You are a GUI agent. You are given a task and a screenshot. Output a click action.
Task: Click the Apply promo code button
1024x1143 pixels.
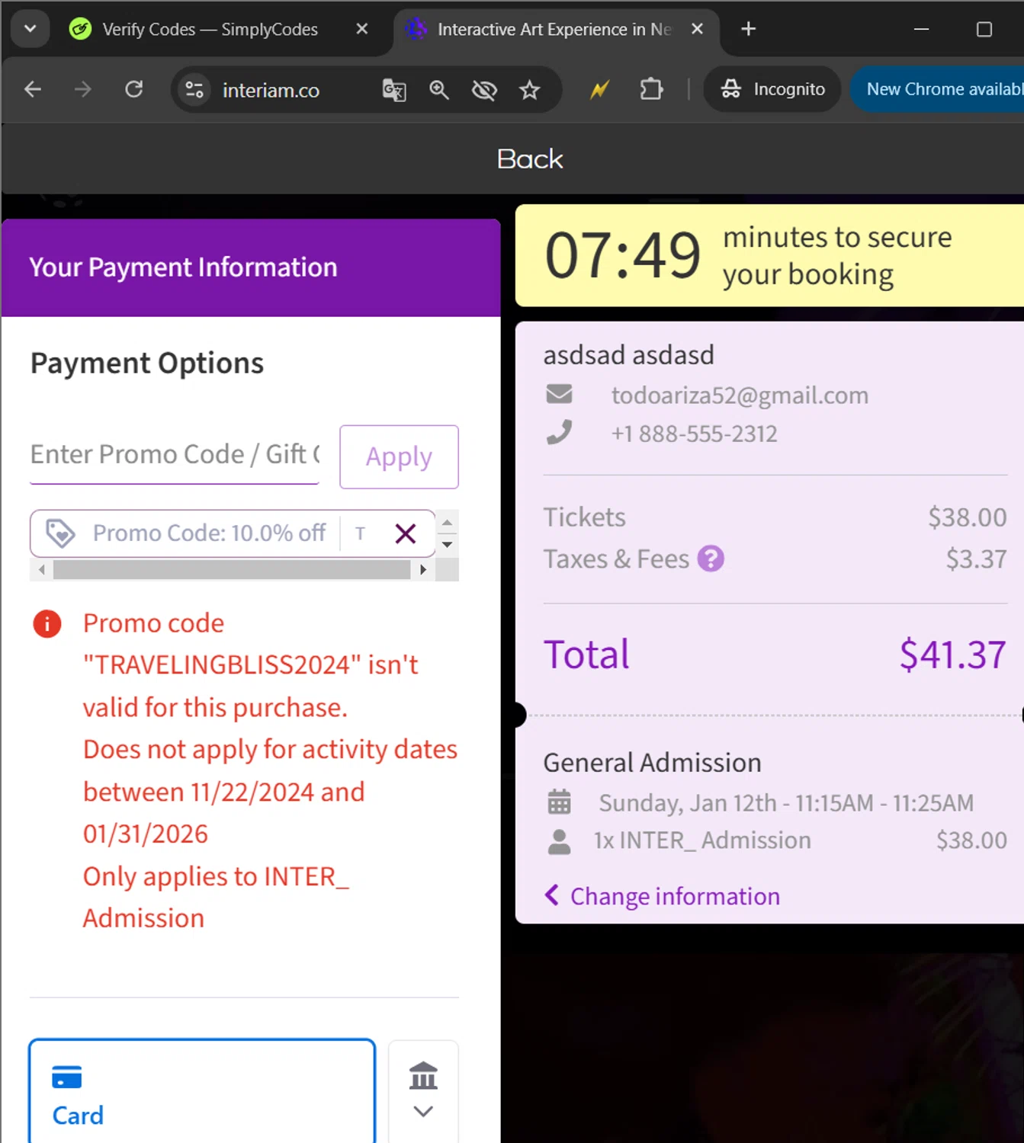coord(399,456)
